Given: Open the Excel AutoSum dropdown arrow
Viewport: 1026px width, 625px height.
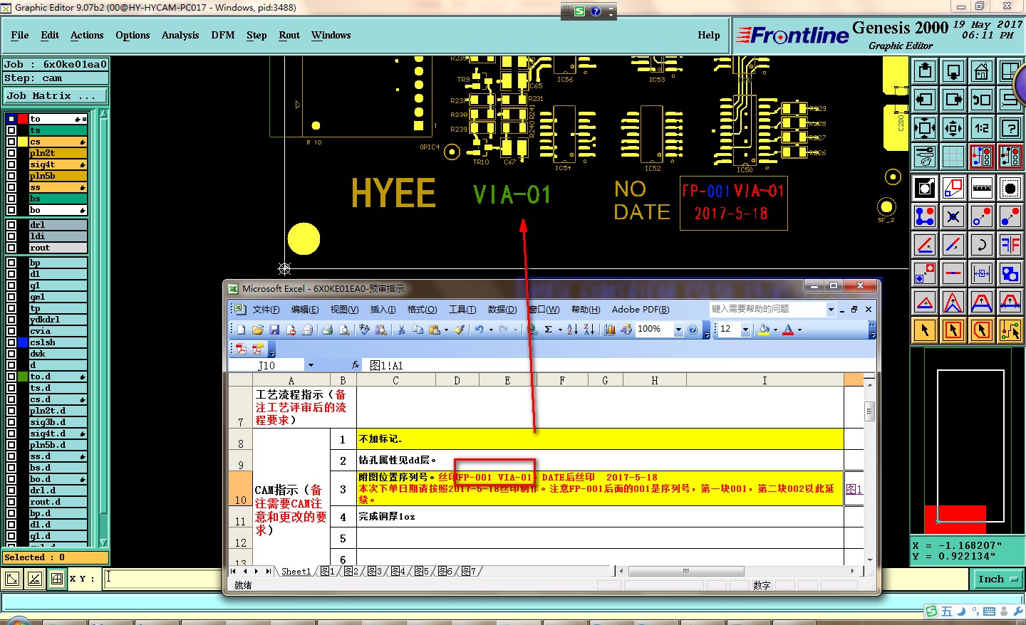Looking at the screenshot, I should tap(560, 330).
